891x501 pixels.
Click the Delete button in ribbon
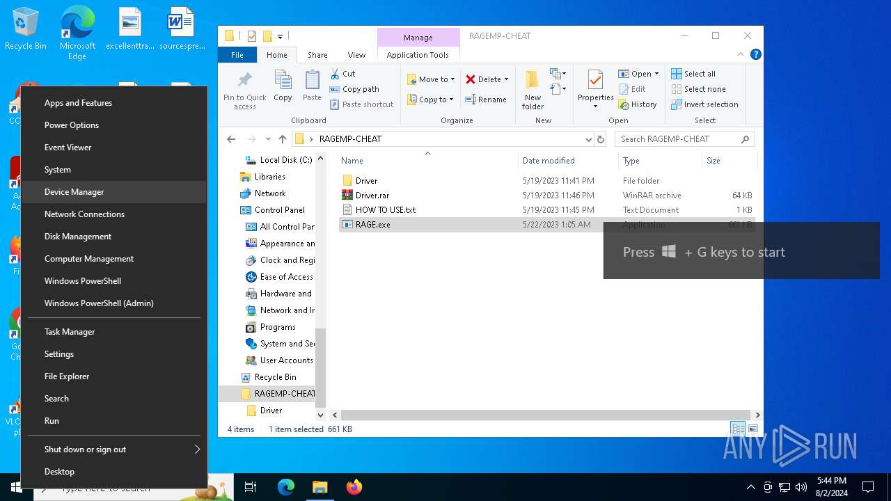click(x=487, y=79)
